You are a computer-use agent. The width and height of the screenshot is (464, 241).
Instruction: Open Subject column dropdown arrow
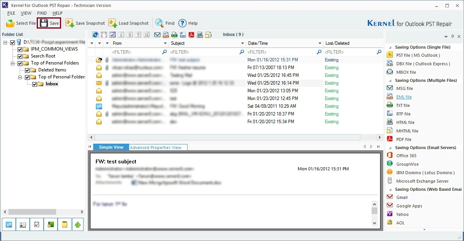[x=243, y=44]
